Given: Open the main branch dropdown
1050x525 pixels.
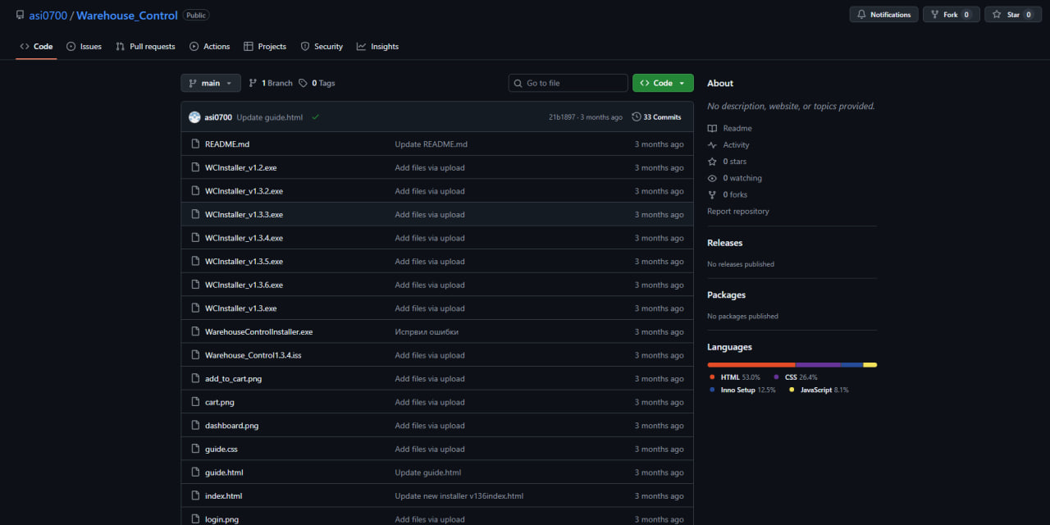Looking at the screenshot, I should click(211, 83).
